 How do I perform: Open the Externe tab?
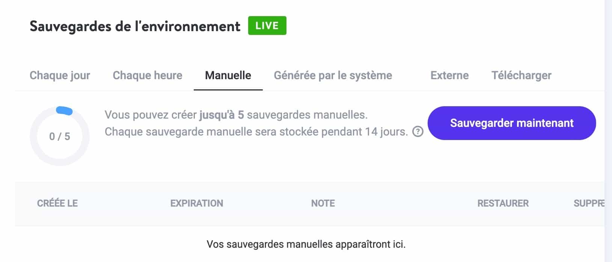(449, 75)
